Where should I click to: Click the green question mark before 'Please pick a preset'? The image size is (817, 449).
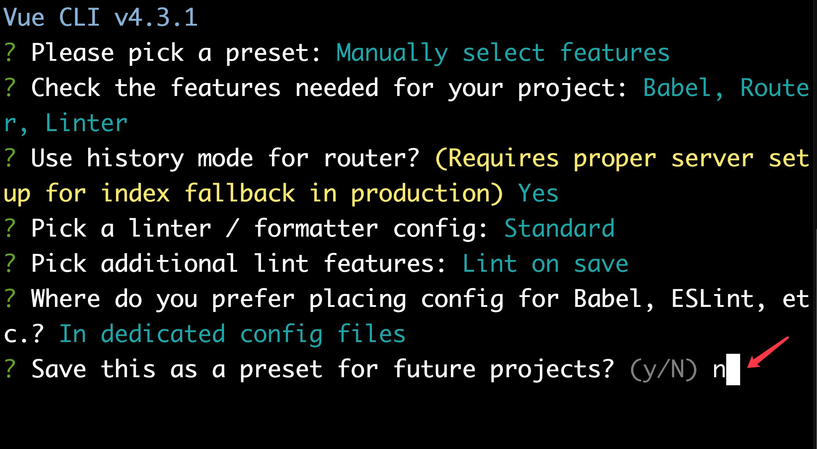click(x=10, y=52)
